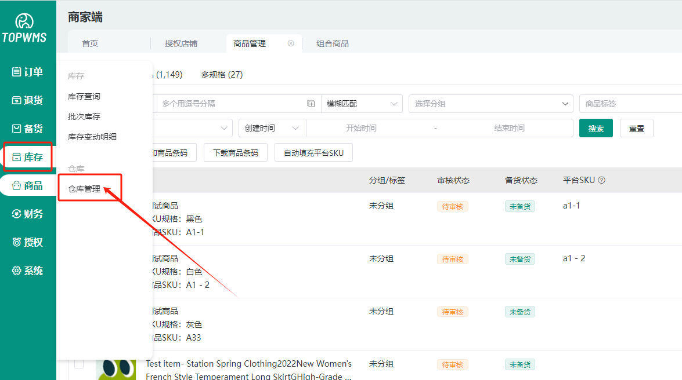Open the 系统 sidebar menu
Screen dimensions: 682x380
(27, 271)
